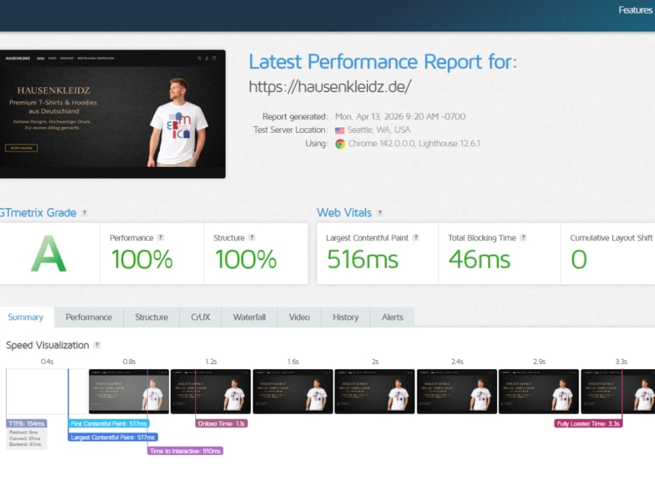Click the Largest Contentful Paint: 517ms marker
The image size is (655, 491).
113,437
